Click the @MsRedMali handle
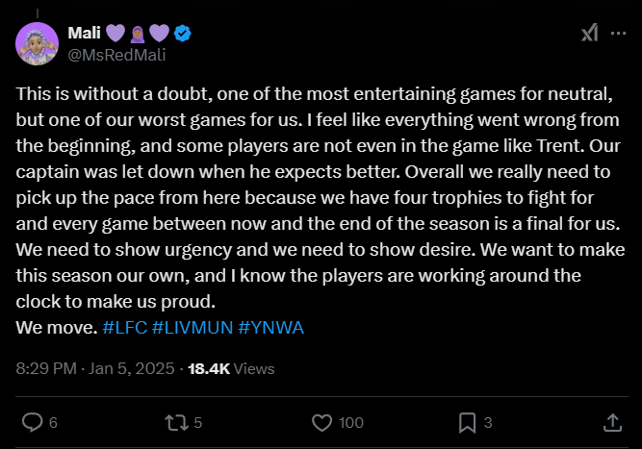This screenshot has width=642, height=449. 116,55
